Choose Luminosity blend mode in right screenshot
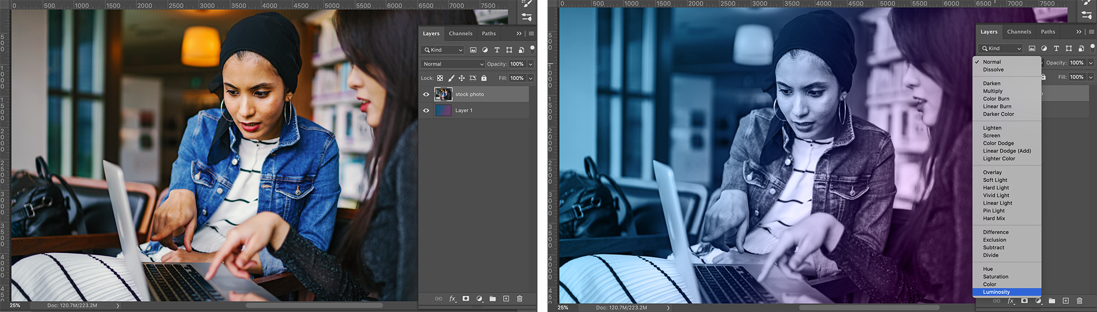The image size is (1097, 312). [x=1007, y=292]
